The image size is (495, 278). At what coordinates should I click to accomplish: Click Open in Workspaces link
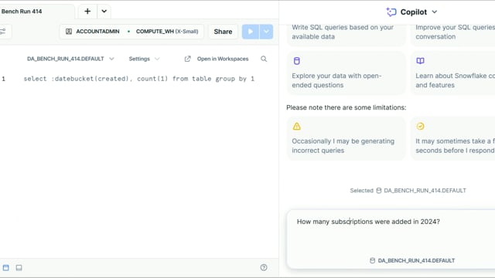tap(223, 59)
